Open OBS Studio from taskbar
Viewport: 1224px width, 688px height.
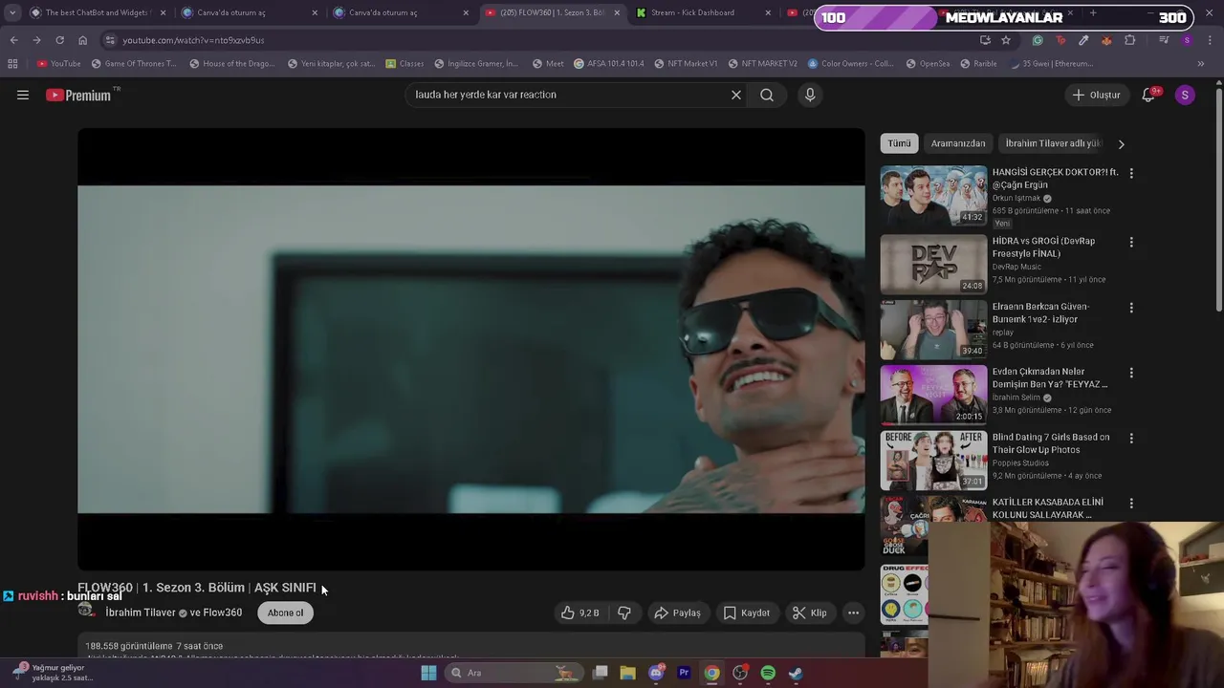tap(740, 673)
